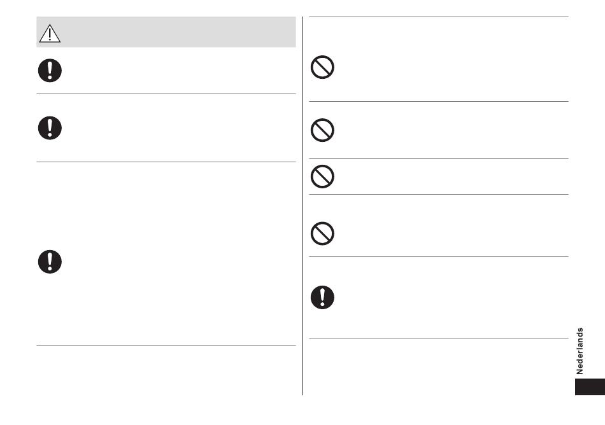Select the vertical Nederlands language label
The width and height of the screenshot is (605, 425).
pos(580,351)
